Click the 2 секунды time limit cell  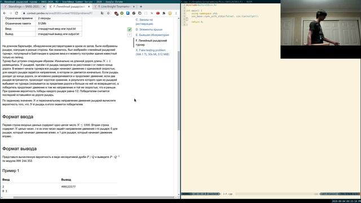(x=59, y=18)
